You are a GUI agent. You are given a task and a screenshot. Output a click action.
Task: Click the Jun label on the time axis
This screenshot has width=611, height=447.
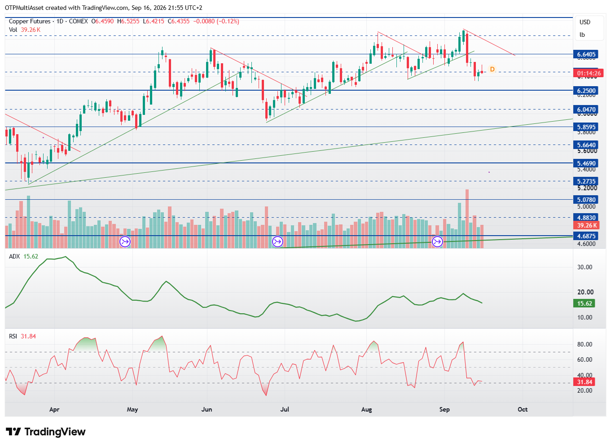207,409
